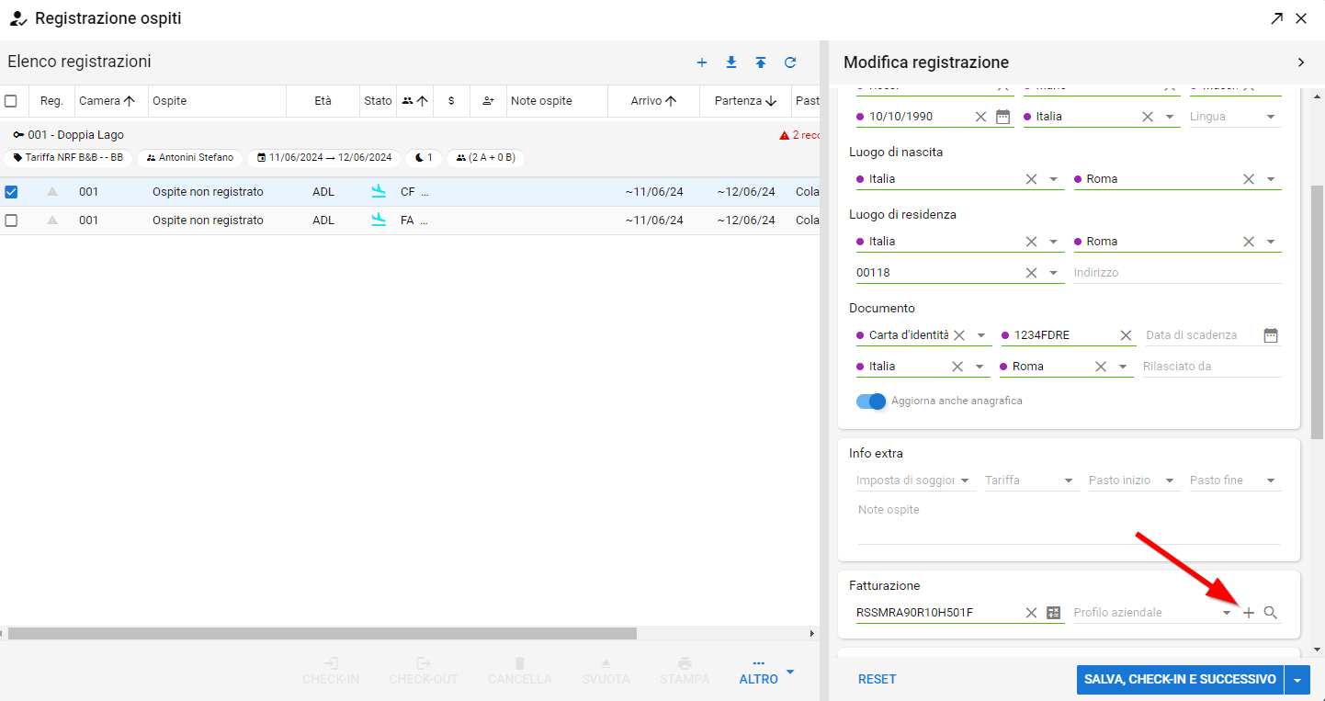Click the Stato column header
Screen dimensions: 1325x701
click(x=378, y=101)
